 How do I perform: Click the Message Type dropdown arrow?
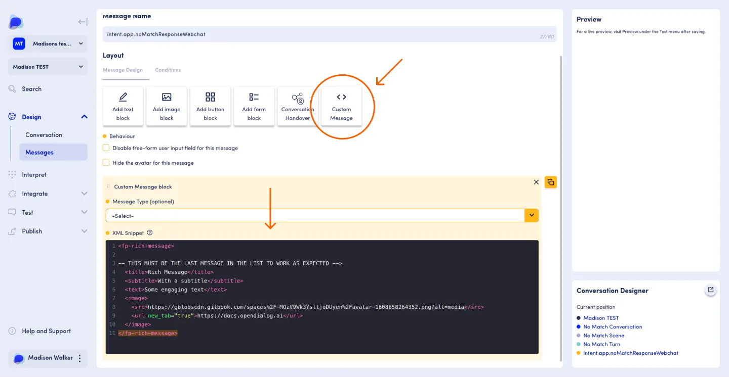[x=532, y=216]
